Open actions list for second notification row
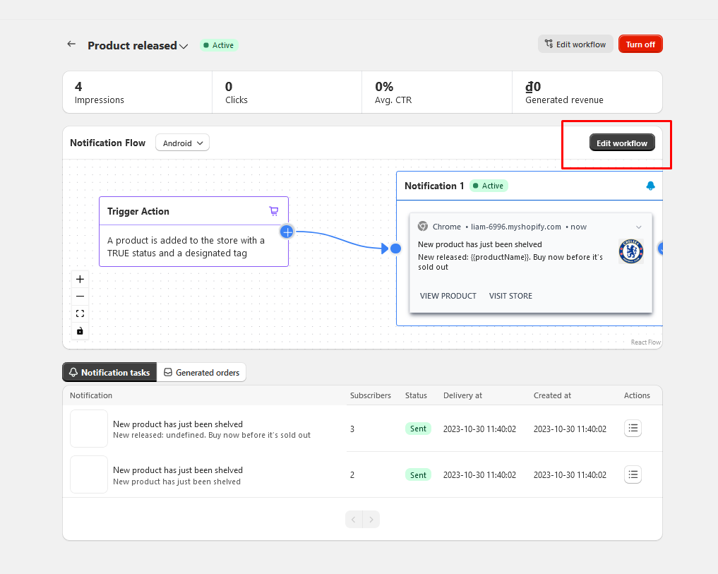The image size is (718, 574). tap(633, 474)
